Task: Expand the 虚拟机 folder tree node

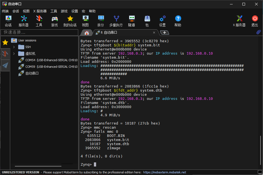Action: [x=14, y=53]
